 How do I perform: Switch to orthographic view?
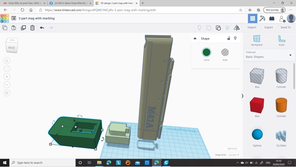click(7, 93)
